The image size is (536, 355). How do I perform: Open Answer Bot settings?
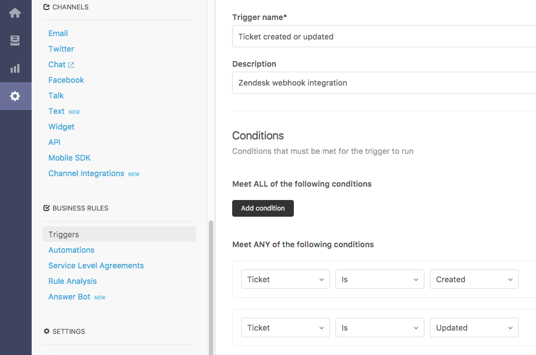pyautogui.click(x=69, y=297)
